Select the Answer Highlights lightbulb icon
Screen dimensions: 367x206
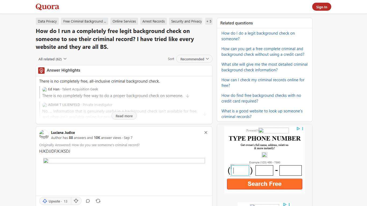pyautogui.click(x=41, y=70)
